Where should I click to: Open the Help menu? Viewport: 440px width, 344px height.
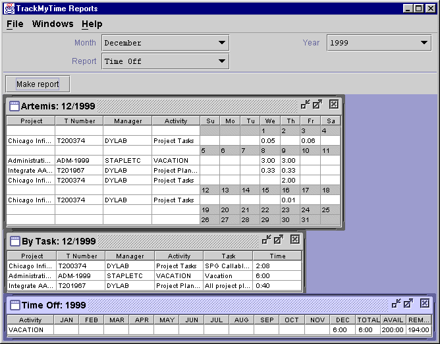pos(92,24)
